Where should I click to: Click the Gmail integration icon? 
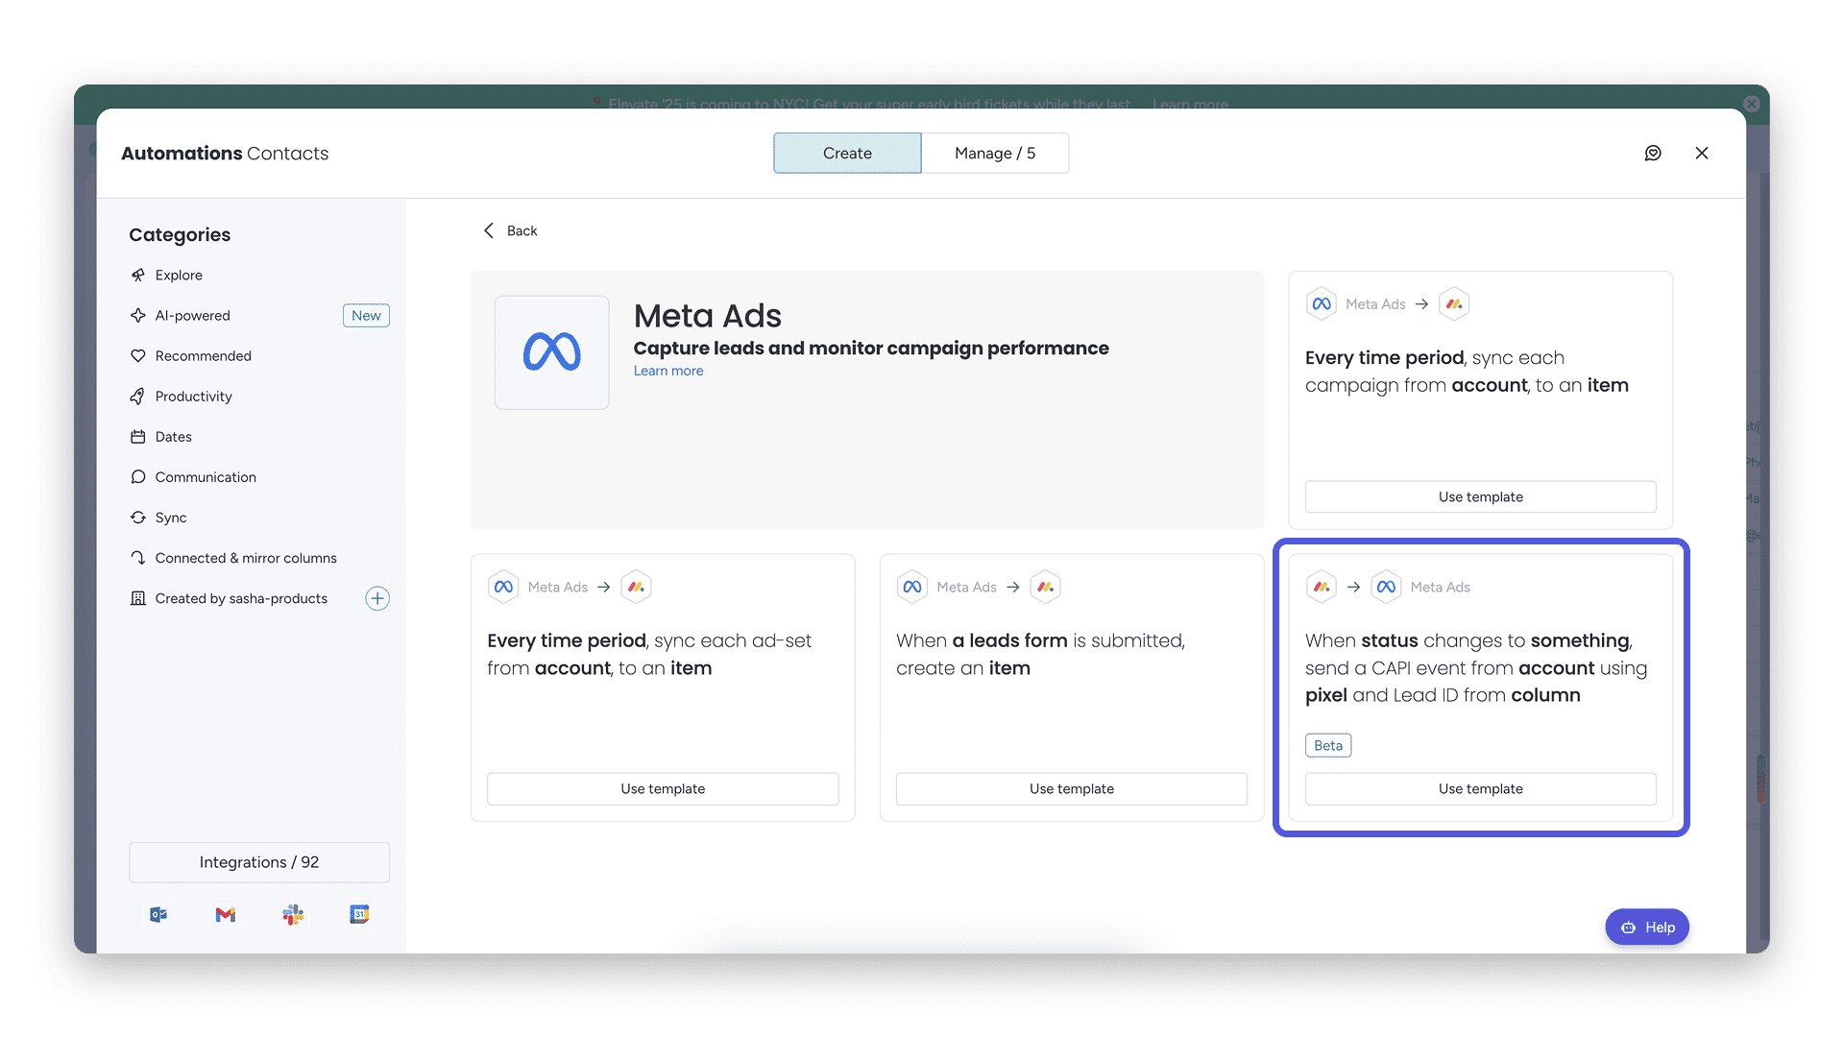[x=226, y=915]
